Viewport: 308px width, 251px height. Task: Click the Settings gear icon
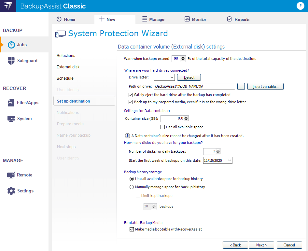(x=11, y=191)
